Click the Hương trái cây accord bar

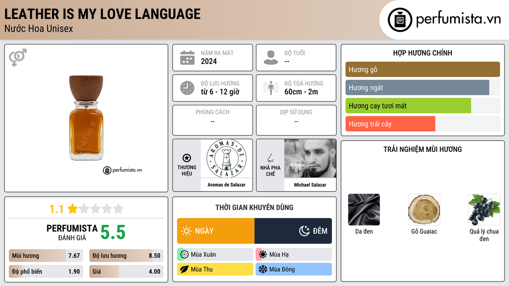[x=423, y=124]
